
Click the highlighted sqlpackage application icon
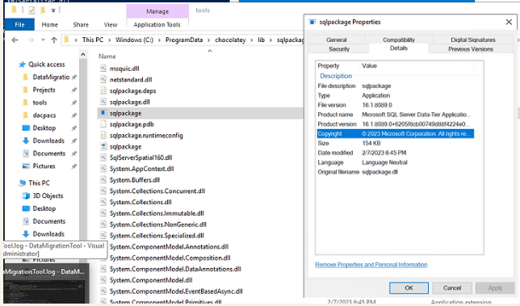point(103,113)
